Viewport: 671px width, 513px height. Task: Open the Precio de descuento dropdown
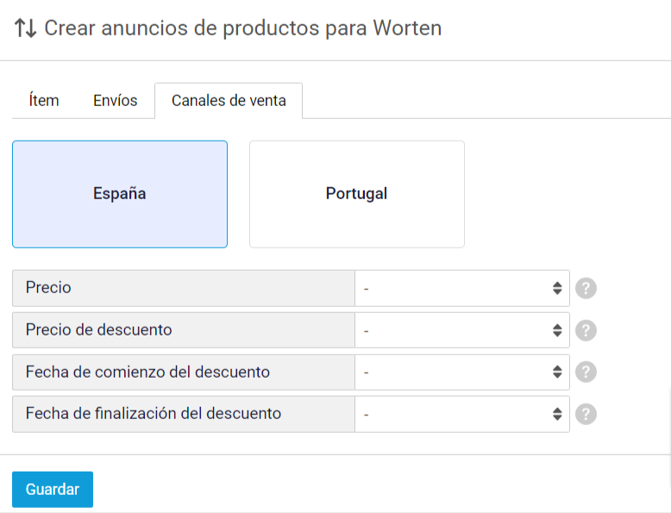[462, 330]
